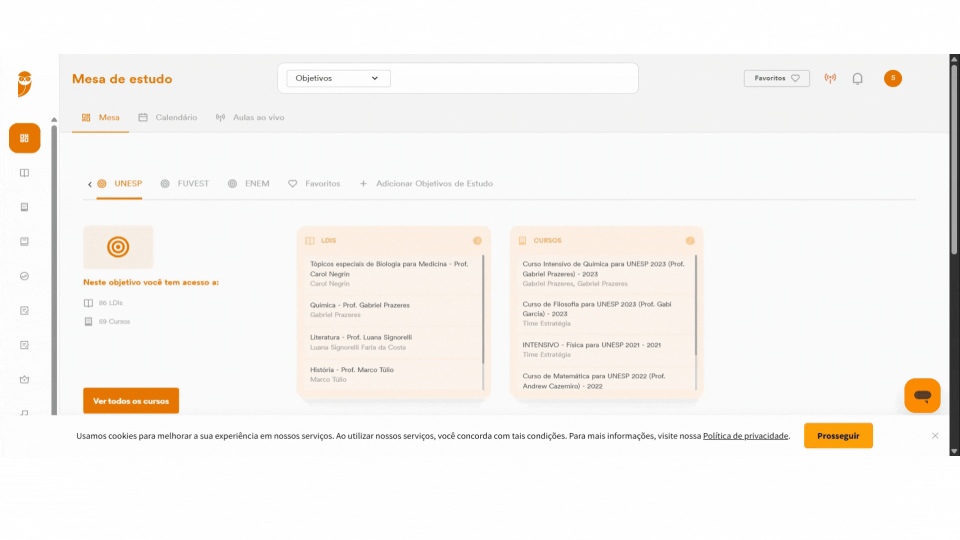Expand the Objetivos dropdown

click(338, 78)
